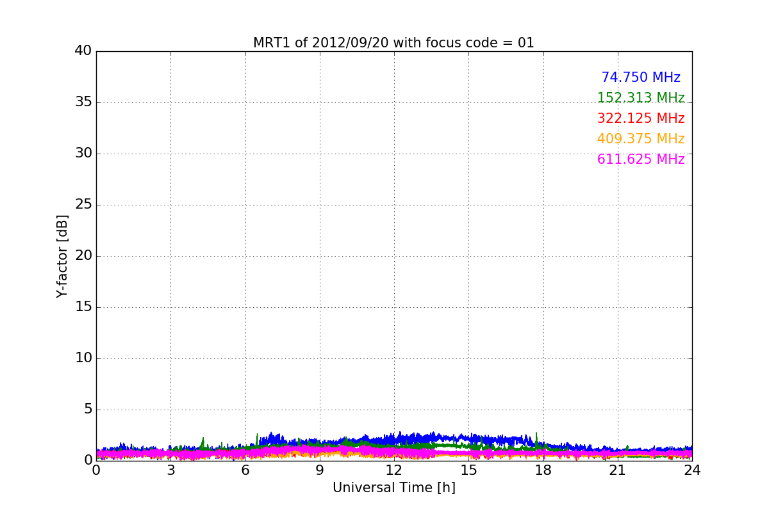The image size is (769, 512).
Task: Click the x-axis tick label 9
Action: [x=320, y=470]
